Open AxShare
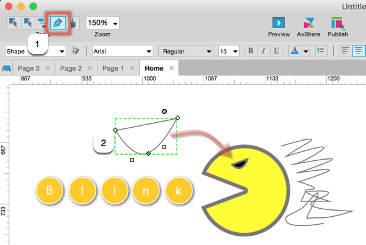 pos(308,27)
